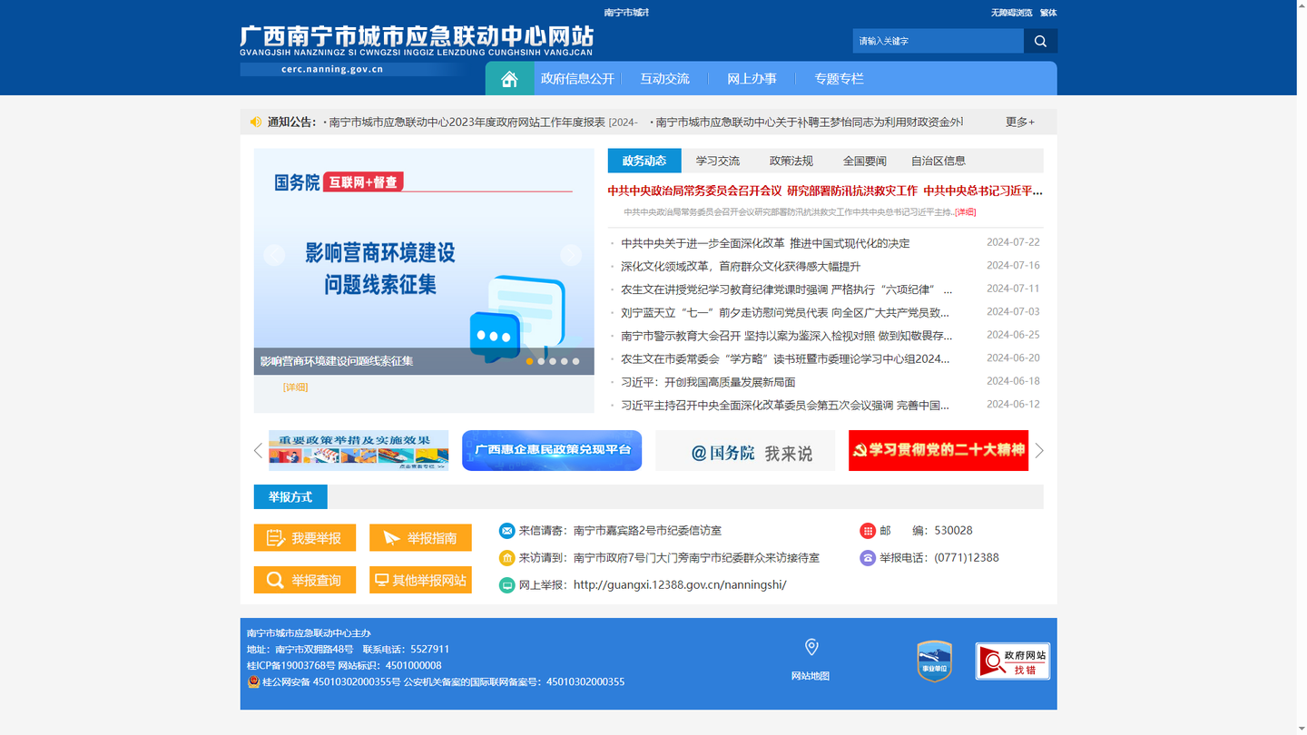Click 更多+ in the notice bar
Viewport: 1307px width, 735px height.
[1020, 122]
